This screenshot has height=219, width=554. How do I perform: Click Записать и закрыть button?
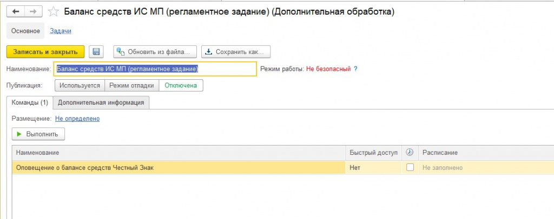(x=45, y=52)
